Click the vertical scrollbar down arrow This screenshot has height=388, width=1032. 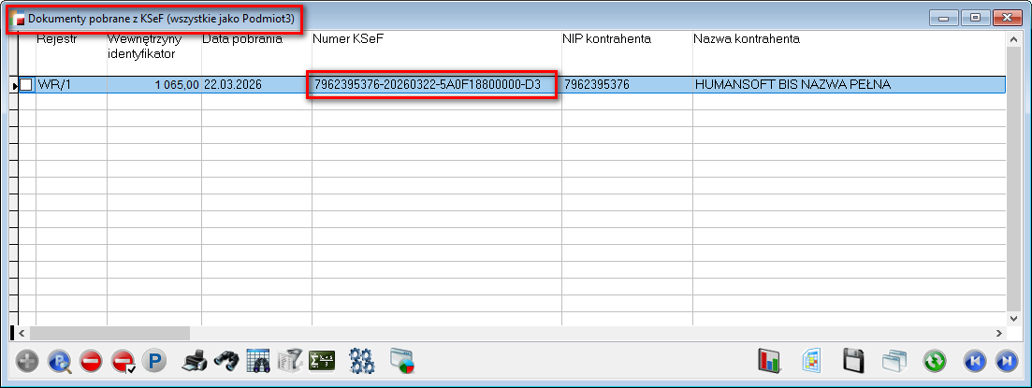coord(1015,318)
